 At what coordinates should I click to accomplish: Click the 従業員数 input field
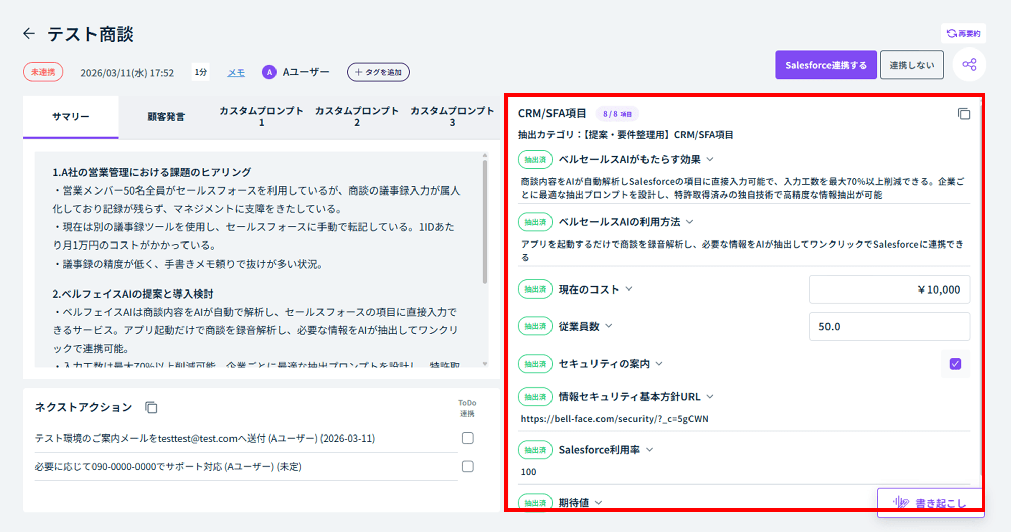889,326
